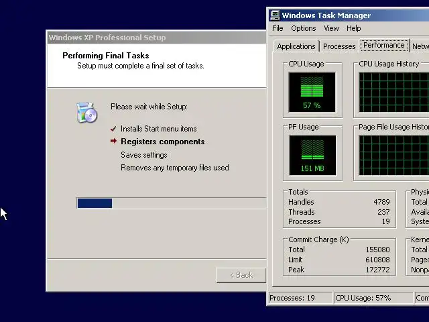Click the Threads label in Totals
Screen dimensions: 429x322
point(302,212)
